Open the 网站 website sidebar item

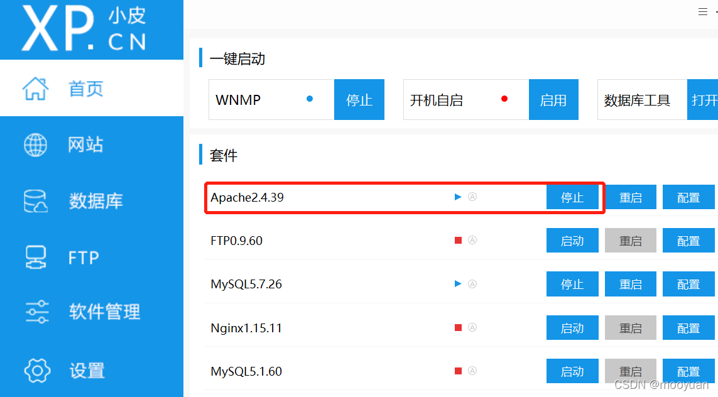(x=92, y=144)
